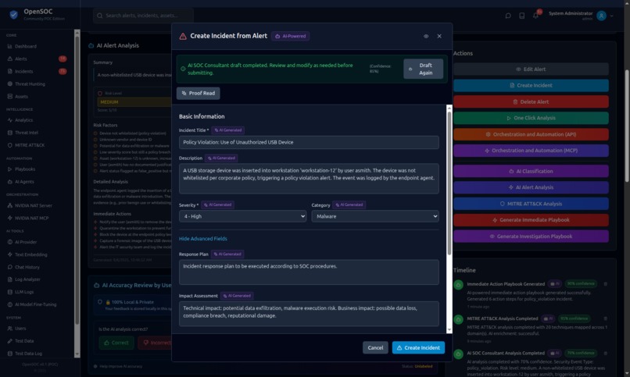The height and width of the screenshot is (377, 630).
Task: Click AI Generated badge next to Category
Action: click(349, 205)
